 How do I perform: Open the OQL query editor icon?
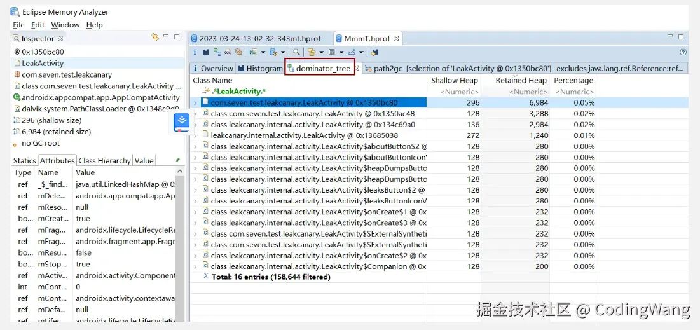228,52
